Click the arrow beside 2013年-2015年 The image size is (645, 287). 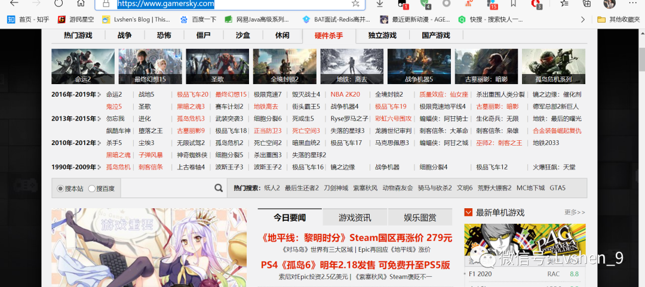99,119
